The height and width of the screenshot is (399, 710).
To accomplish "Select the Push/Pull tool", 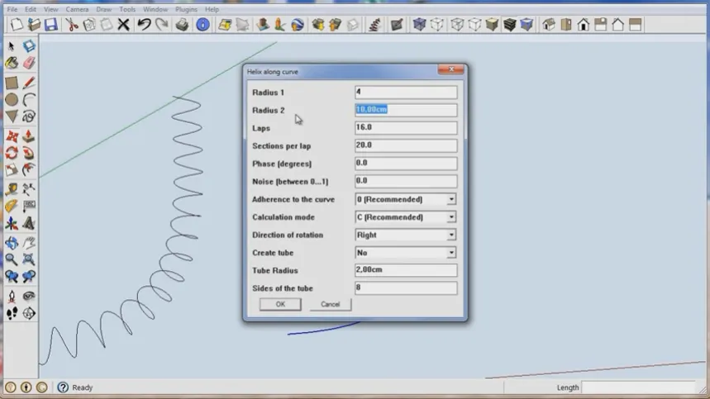I will [29, 136].
